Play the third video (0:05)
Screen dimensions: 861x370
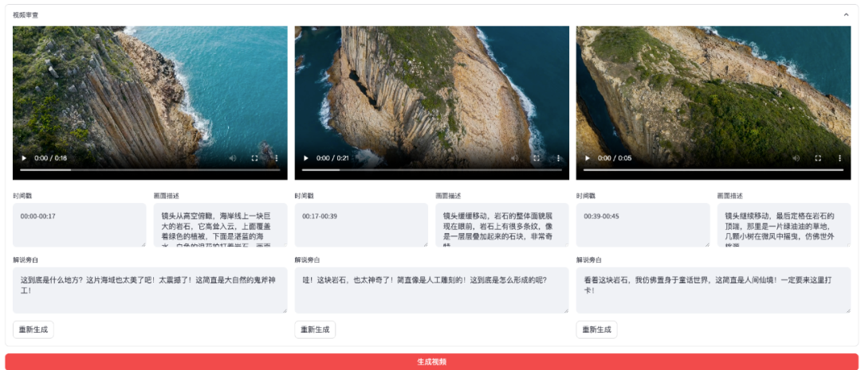(x=588, y=158)
